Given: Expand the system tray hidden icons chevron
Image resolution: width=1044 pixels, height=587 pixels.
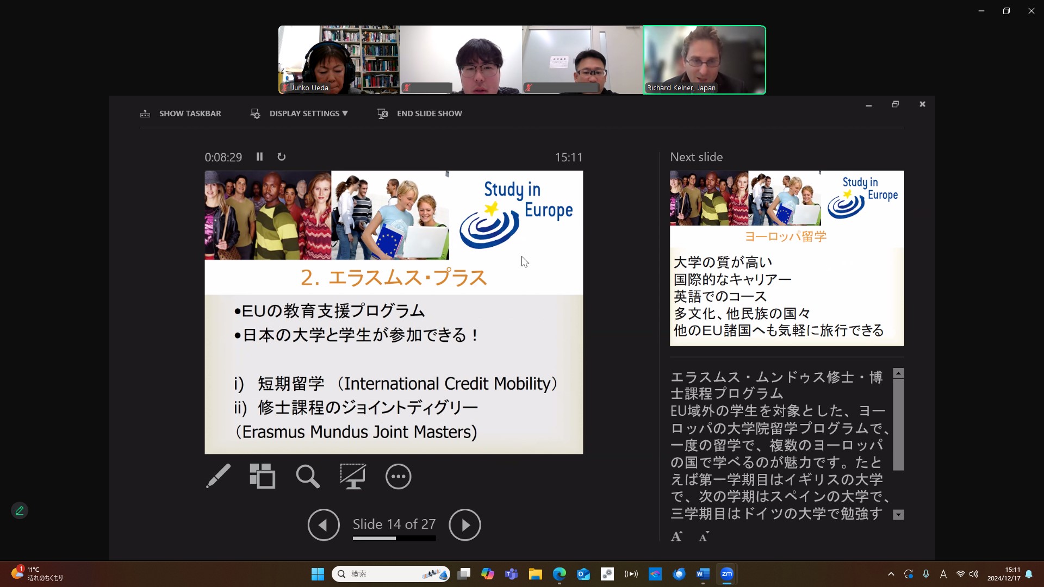Looking at the screenshot, I should point(891,574).
